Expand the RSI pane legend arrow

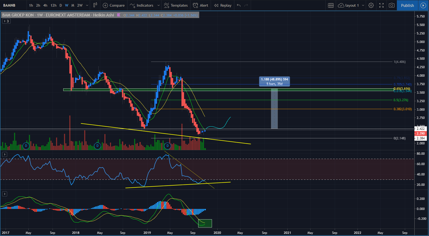(4, 154)
